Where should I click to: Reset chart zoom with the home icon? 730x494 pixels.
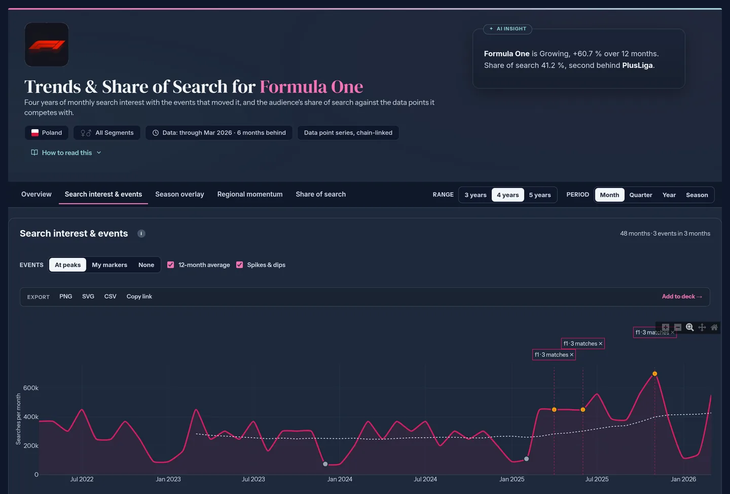[714, 327]
